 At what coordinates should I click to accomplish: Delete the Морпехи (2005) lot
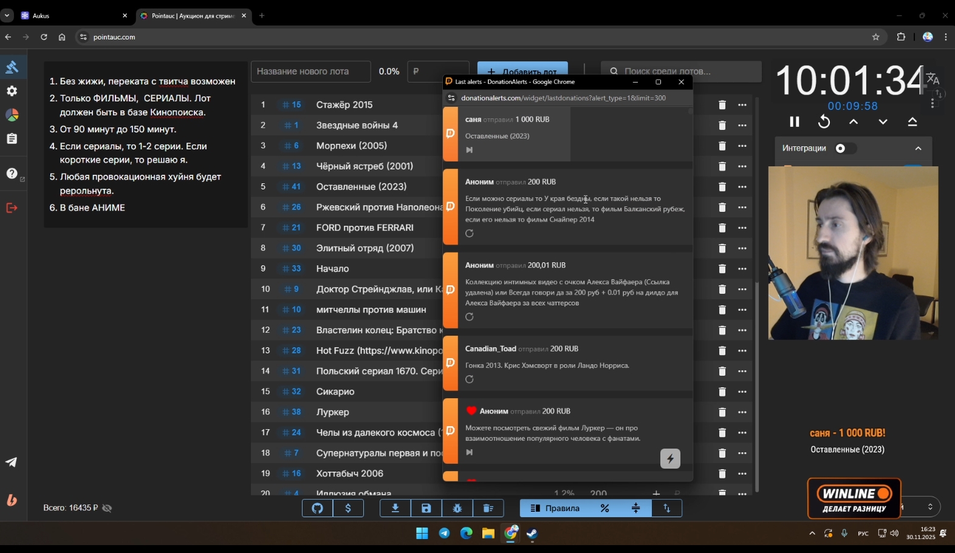[722, 146]
